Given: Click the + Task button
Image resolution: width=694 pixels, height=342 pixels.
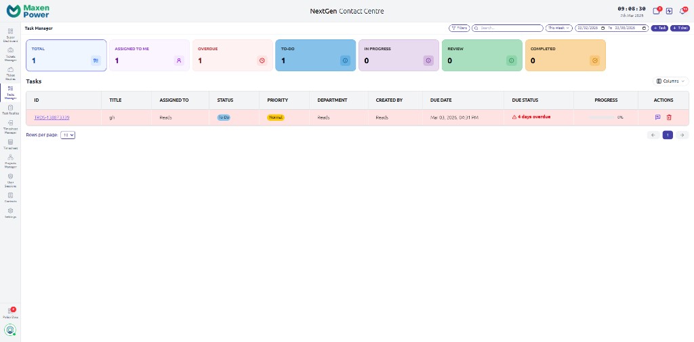Looking at the screenshot, I should (x=659, y=28).
